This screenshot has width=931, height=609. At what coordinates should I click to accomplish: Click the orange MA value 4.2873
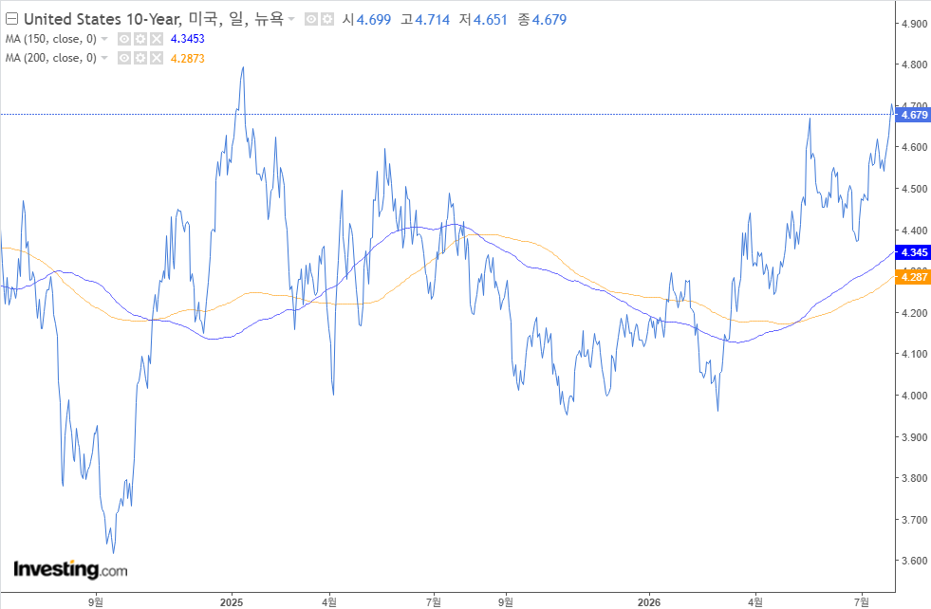point(188,58)
